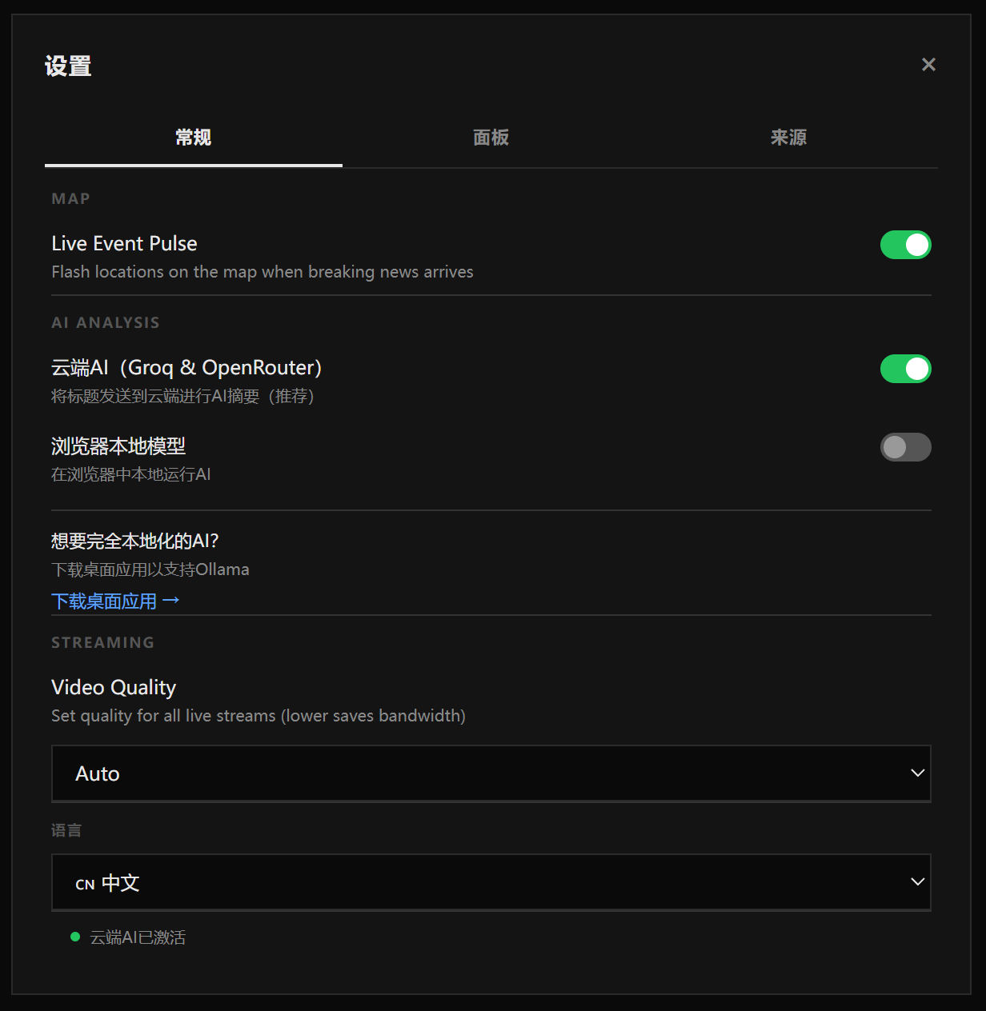Viewport: 986px width, 1011px height.
Task: Click the green status dot near 云端AI已激活
Action: coord(74,936)
